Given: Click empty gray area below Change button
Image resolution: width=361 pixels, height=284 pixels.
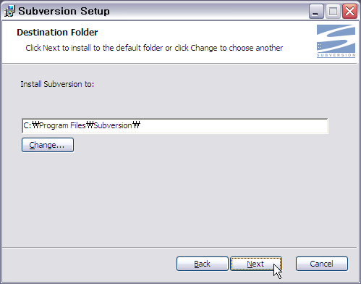Looking at the screenshot, I should [169, 198].
